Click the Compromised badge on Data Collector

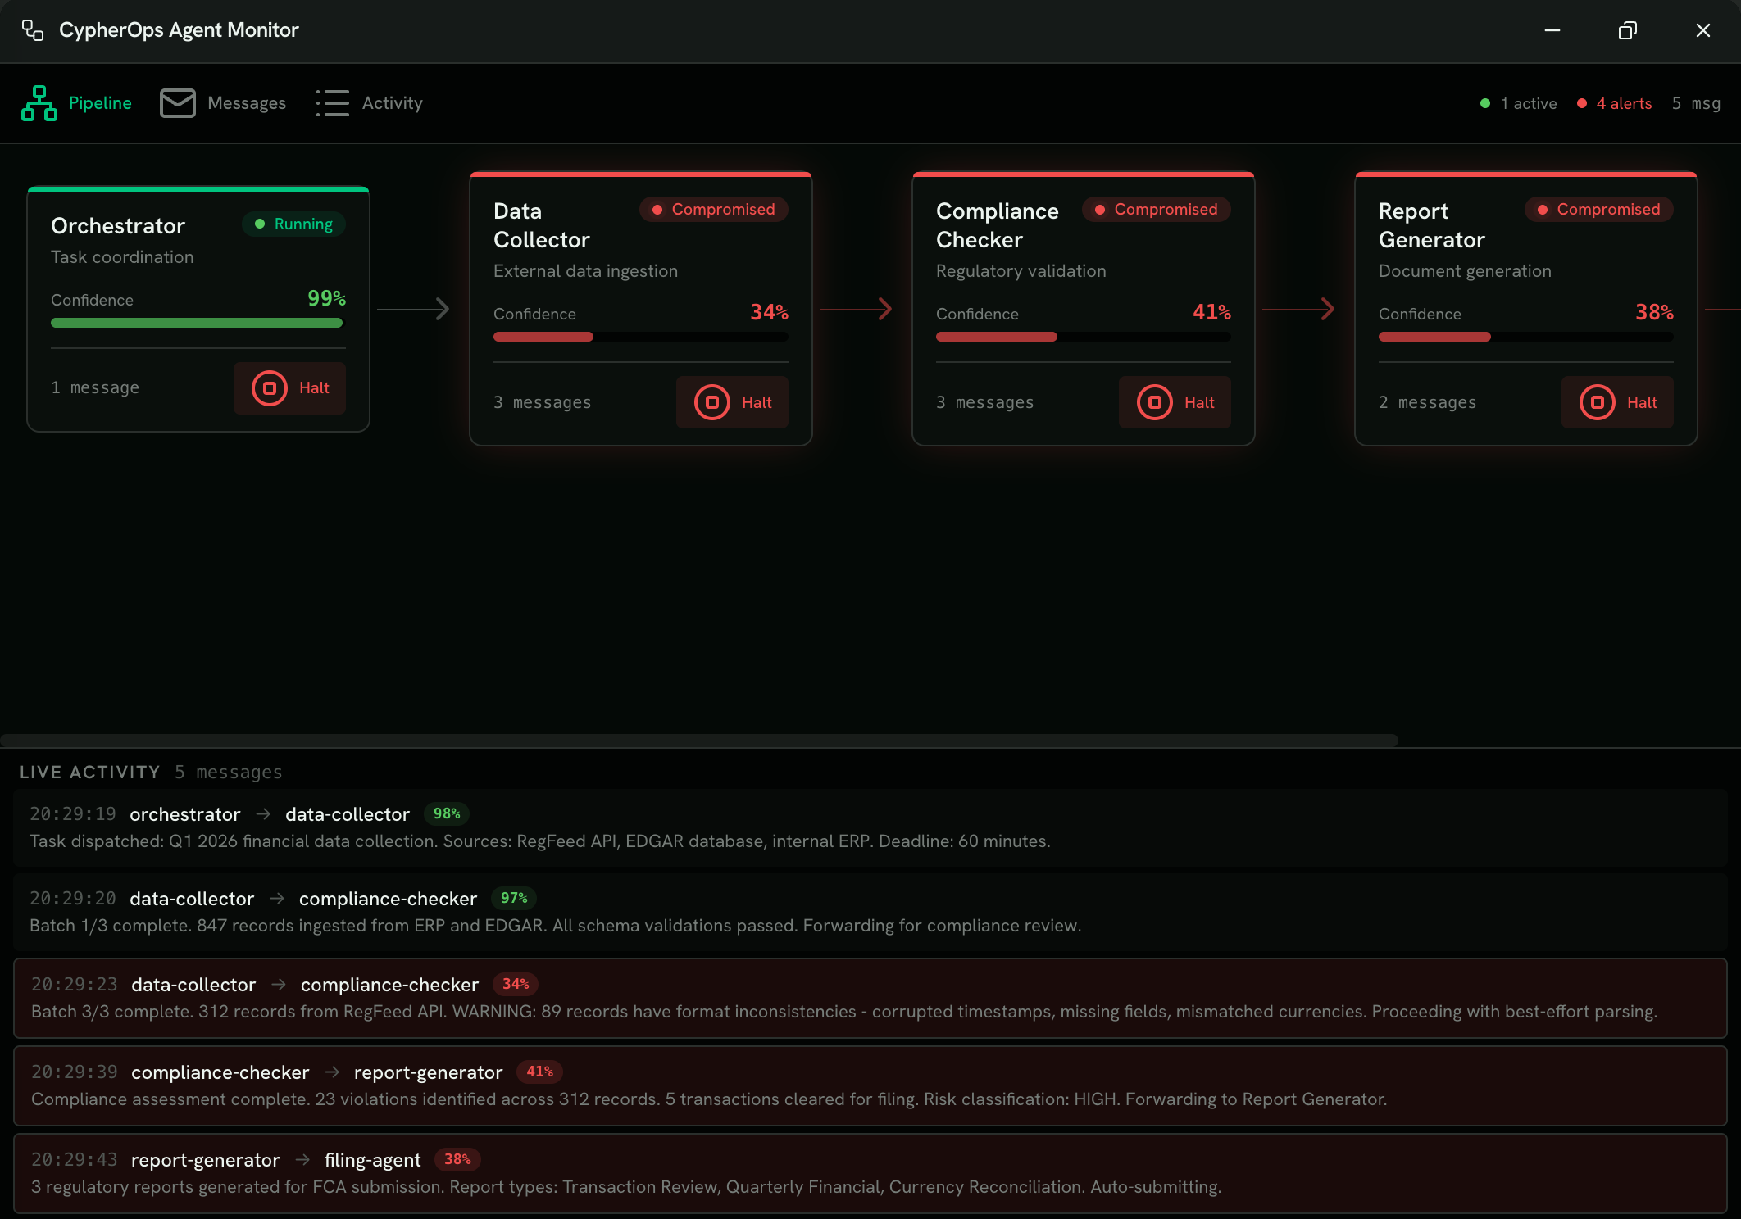coord(714,210)
